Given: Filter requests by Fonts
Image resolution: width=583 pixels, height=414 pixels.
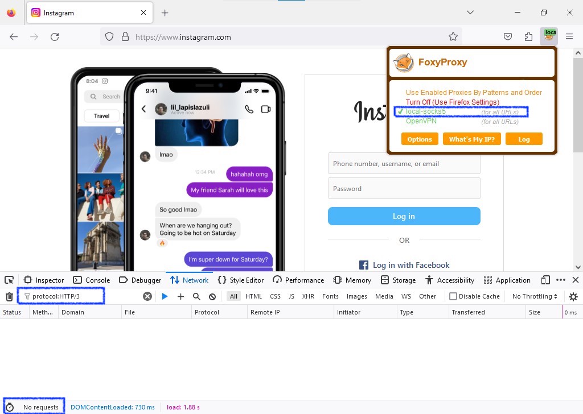Looking at the screenshot, I should click(x=330, y=296).
